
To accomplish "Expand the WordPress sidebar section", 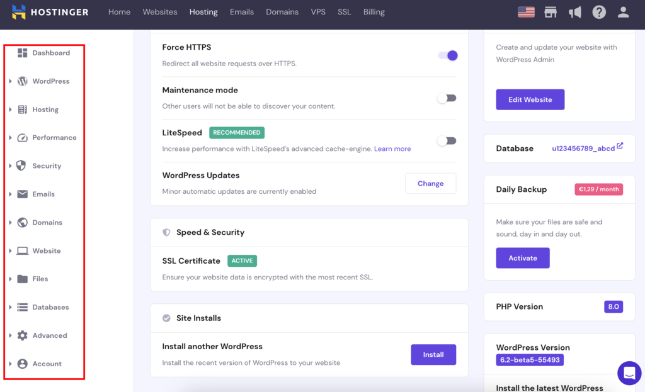I will [x=11, y=81].
